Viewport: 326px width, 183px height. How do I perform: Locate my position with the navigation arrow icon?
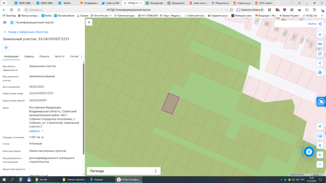320,126
